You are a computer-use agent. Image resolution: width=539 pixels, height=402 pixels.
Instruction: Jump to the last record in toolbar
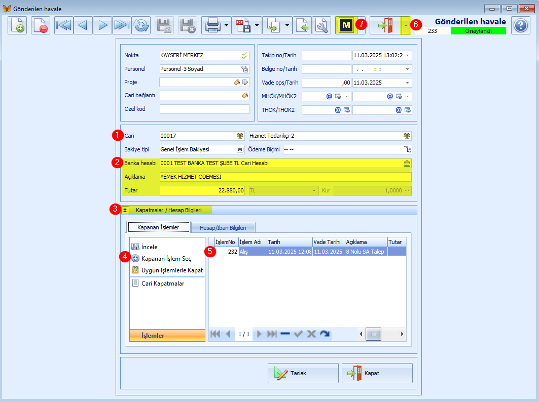[x=122, y=25]
